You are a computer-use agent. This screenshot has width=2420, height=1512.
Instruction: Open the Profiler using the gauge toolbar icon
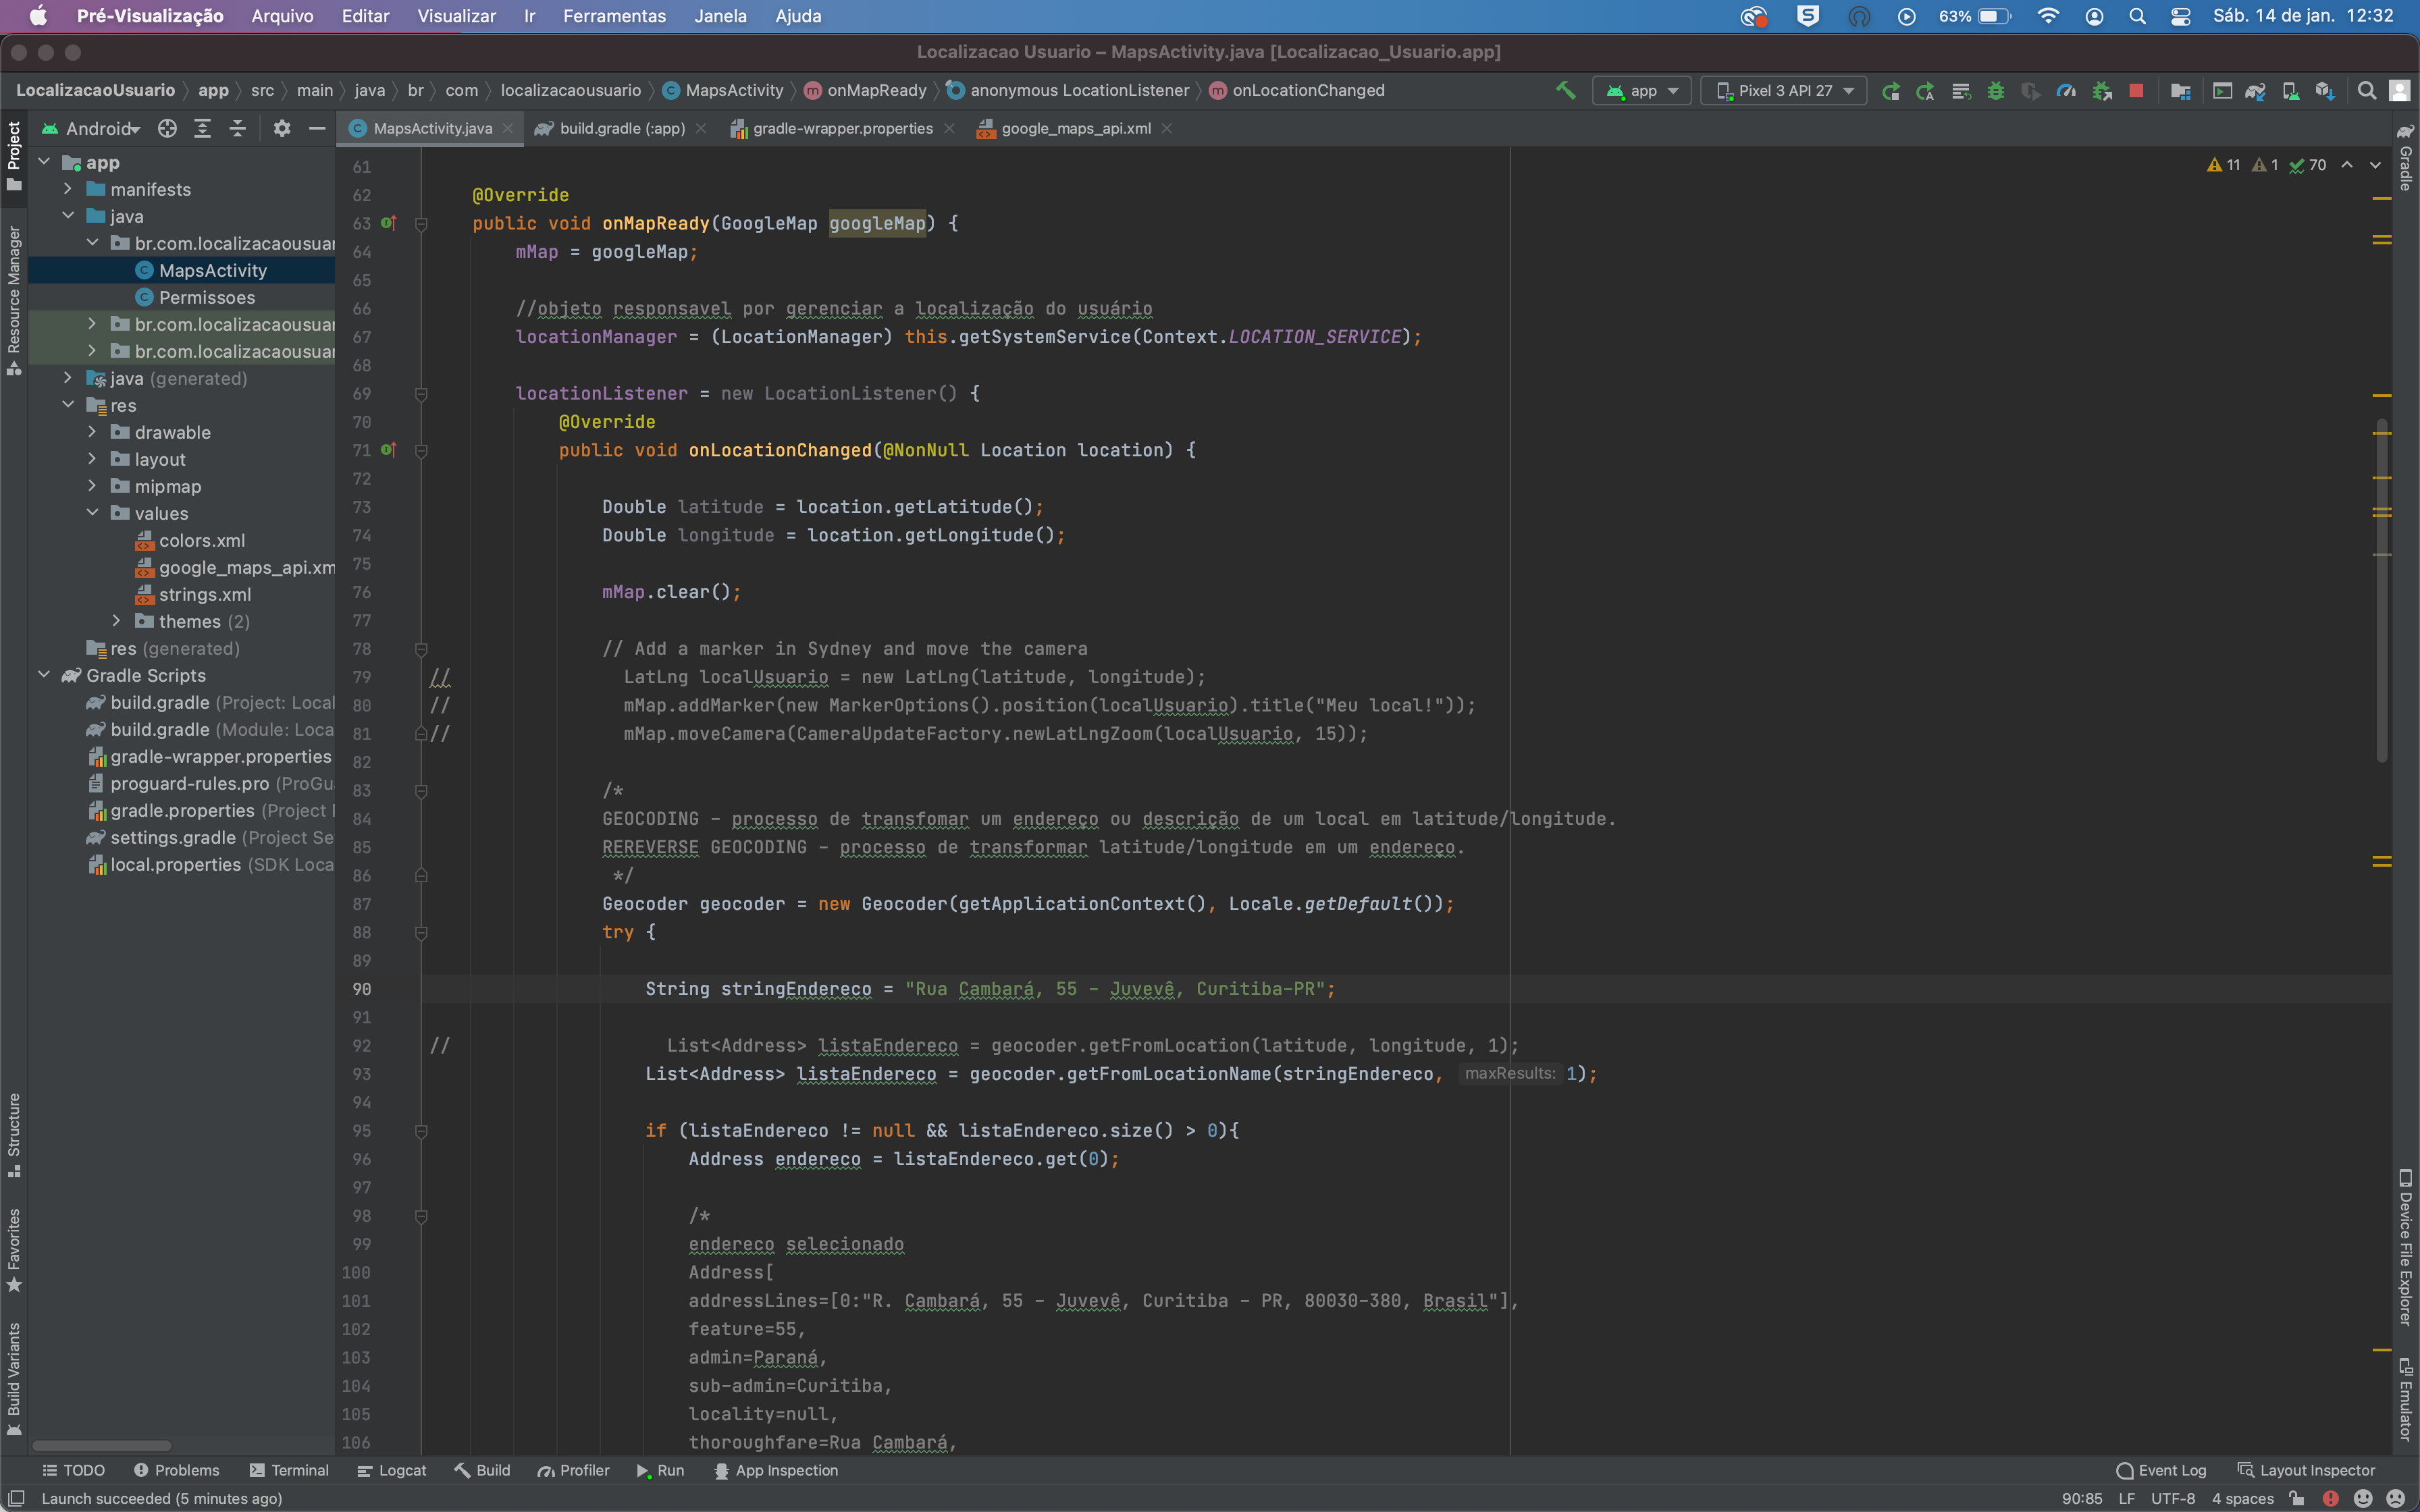pos(2065,90)
